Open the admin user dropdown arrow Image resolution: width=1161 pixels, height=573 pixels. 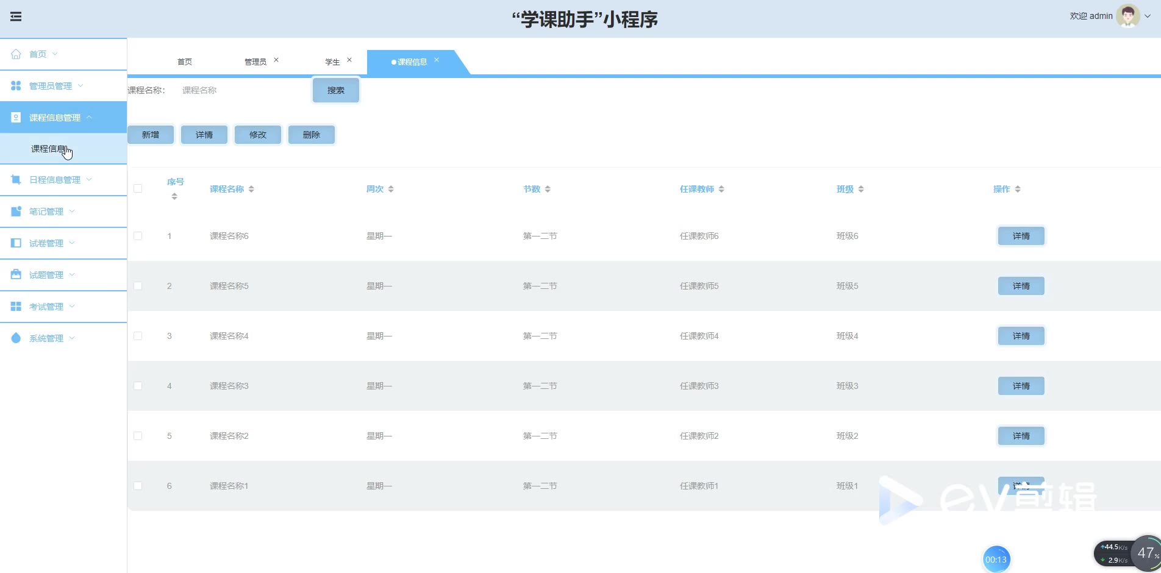[1148, 16]
